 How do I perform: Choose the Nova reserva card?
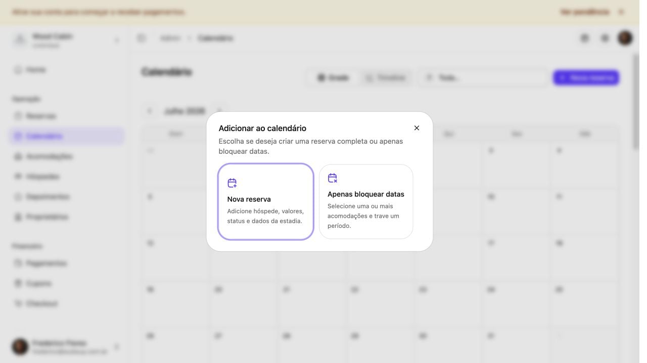click(x=266, y=202)
